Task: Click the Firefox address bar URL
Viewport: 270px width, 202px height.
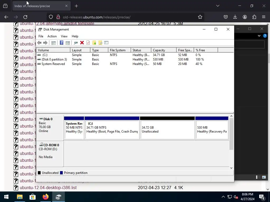Action: point(97,17)
